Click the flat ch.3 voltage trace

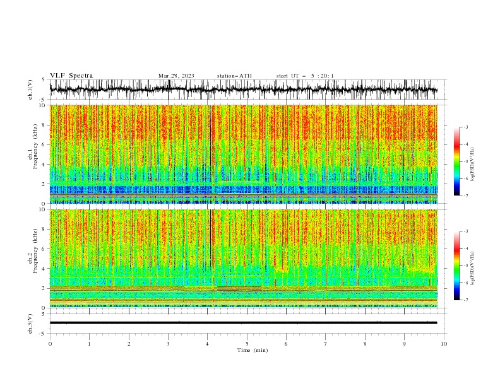[243, 323]
